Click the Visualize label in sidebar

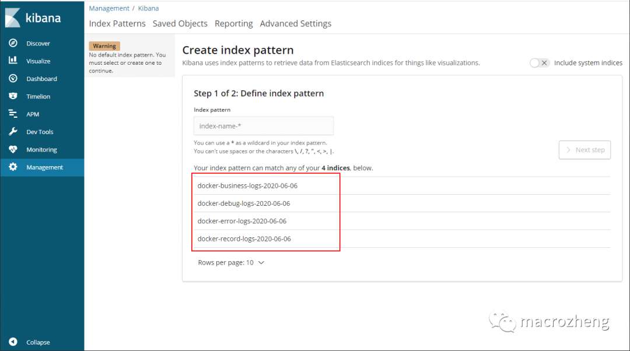tap(38, 61)
